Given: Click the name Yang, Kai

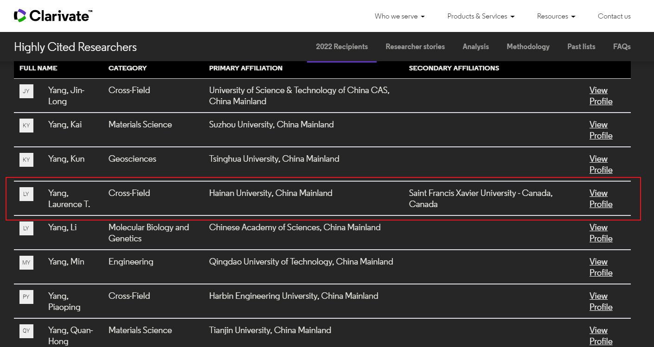Looking at the screenshot, I should click(65, 125).
